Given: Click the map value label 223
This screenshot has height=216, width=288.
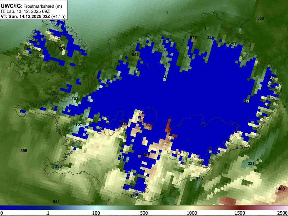Looking at the screenshot, I should (x=122, y=157).
